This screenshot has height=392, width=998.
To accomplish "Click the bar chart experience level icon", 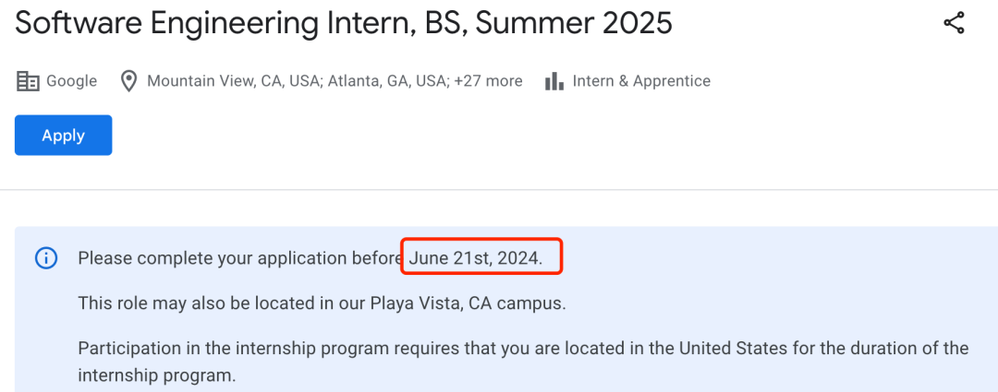I will click(x=554, y=81).
